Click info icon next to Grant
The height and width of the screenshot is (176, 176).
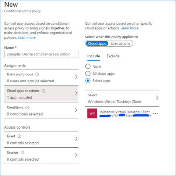(19, 136)
